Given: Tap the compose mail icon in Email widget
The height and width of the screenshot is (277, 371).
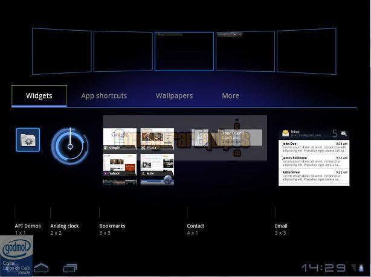Looking at the screenshot, I should coord(344,133).
